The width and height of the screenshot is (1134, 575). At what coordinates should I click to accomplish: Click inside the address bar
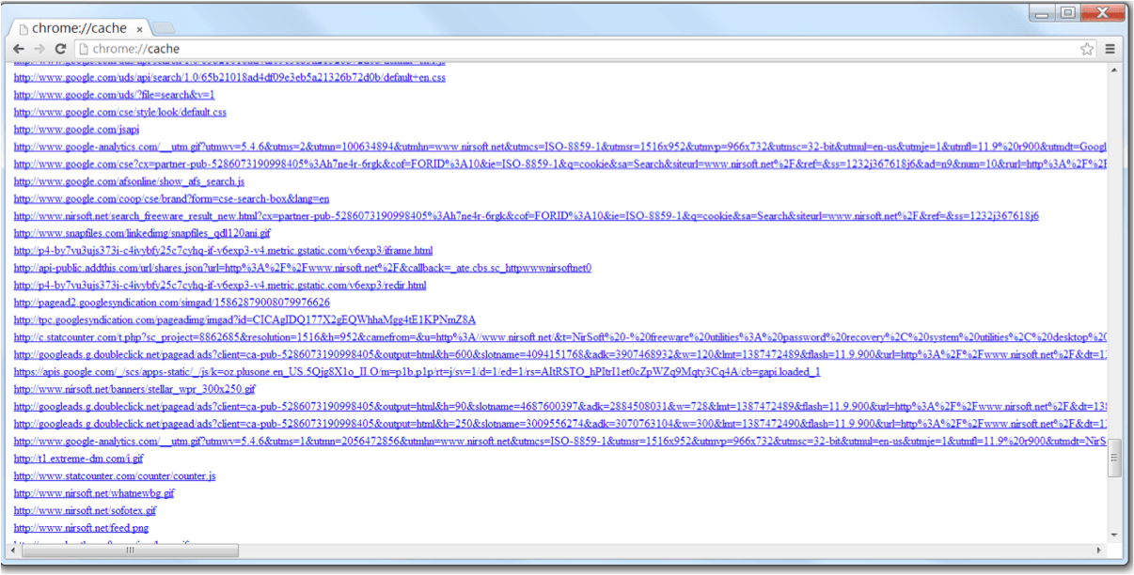coord(376,48)
